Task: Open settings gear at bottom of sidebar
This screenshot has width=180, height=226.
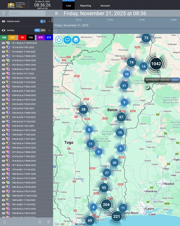Action: coord(40,222)
